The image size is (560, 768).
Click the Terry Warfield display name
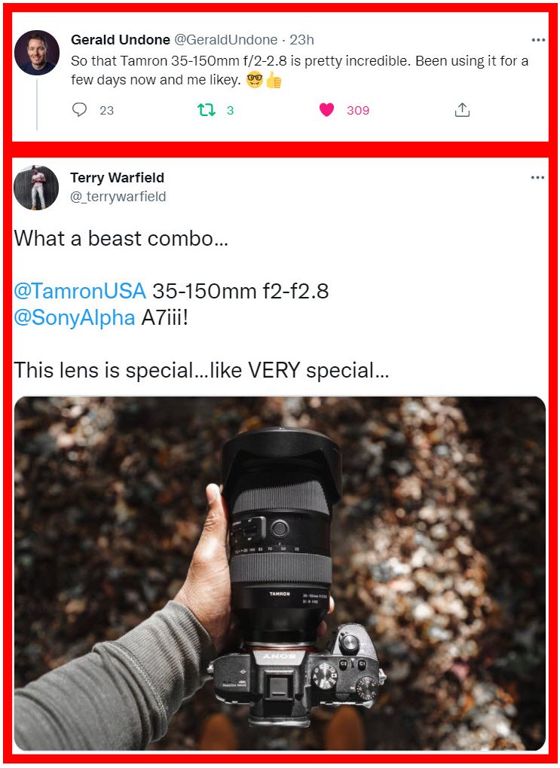pyautogui.click(x=117, y=178)
